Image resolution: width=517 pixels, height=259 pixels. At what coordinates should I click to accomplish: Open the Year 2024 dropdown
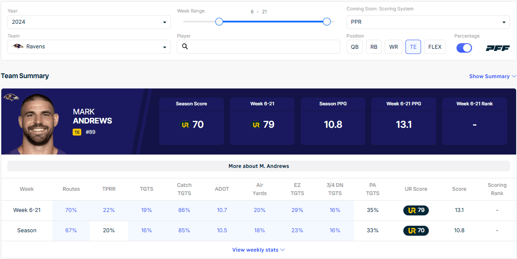click(x=89, y=22)
